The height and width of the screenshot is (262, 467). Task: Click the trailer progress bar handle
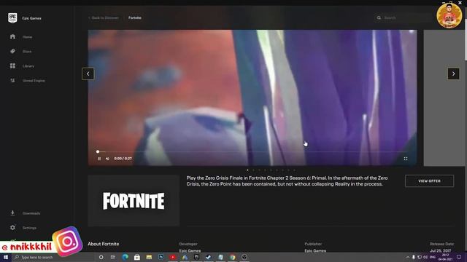click(x=98, y=152)
